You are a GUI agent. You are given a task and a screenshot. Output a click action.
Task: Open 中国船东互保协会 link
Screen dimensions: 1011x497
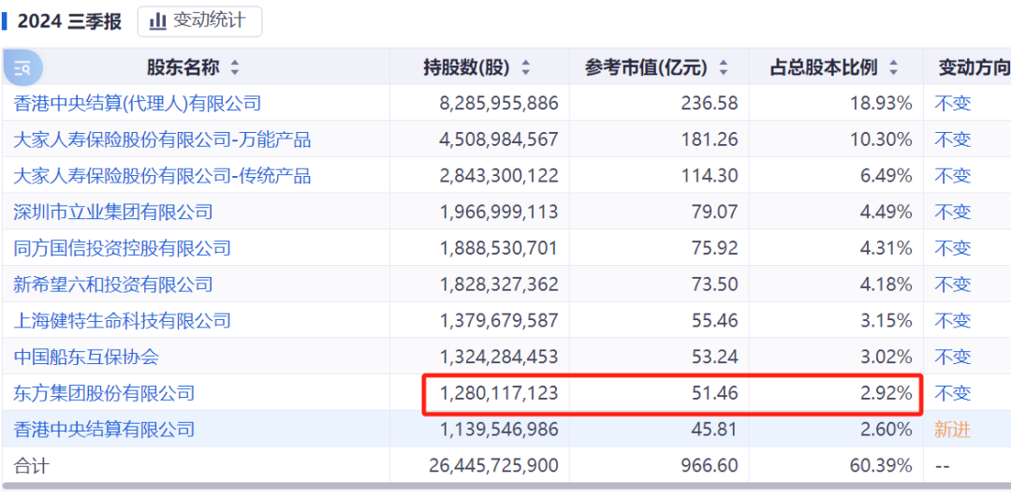(86, 356)
